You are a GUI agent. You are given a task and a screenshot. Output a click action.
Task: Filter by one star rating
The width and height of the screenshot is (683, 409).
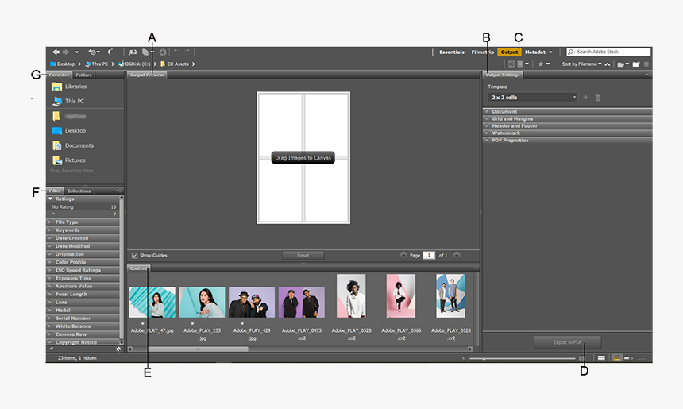(x=83, y=214)
